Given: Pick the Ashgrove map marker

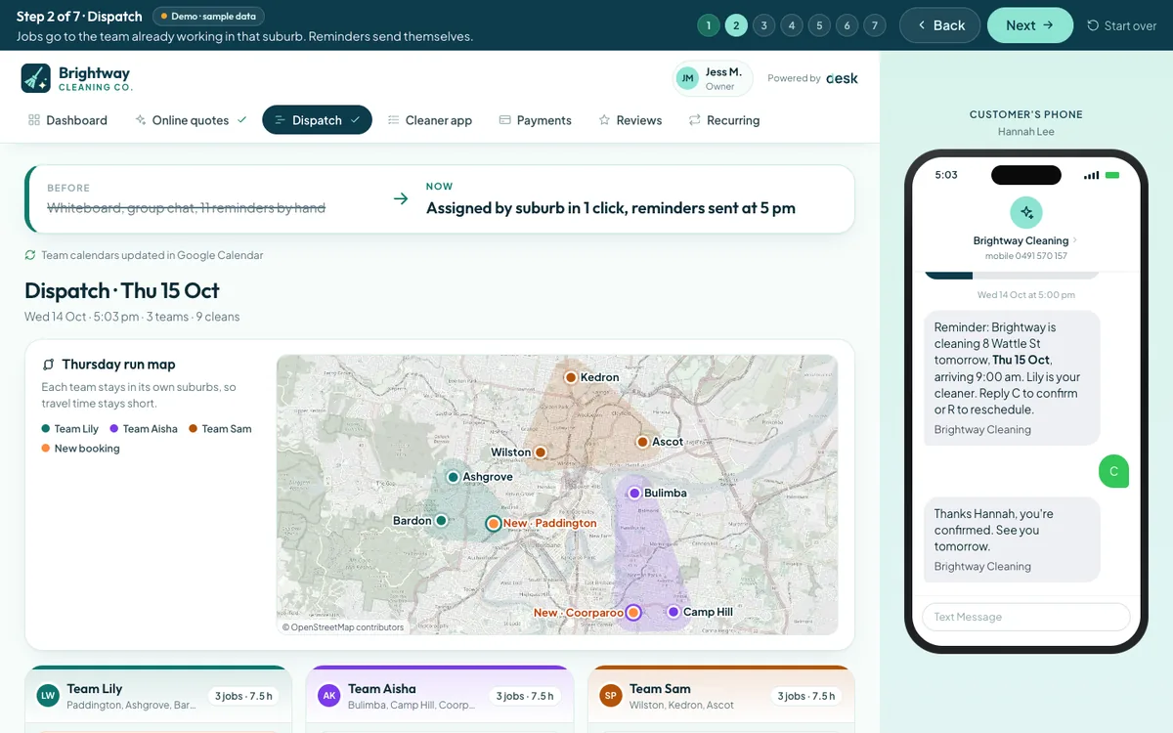Looking at the screenshot, I should [x=453, y=477].
